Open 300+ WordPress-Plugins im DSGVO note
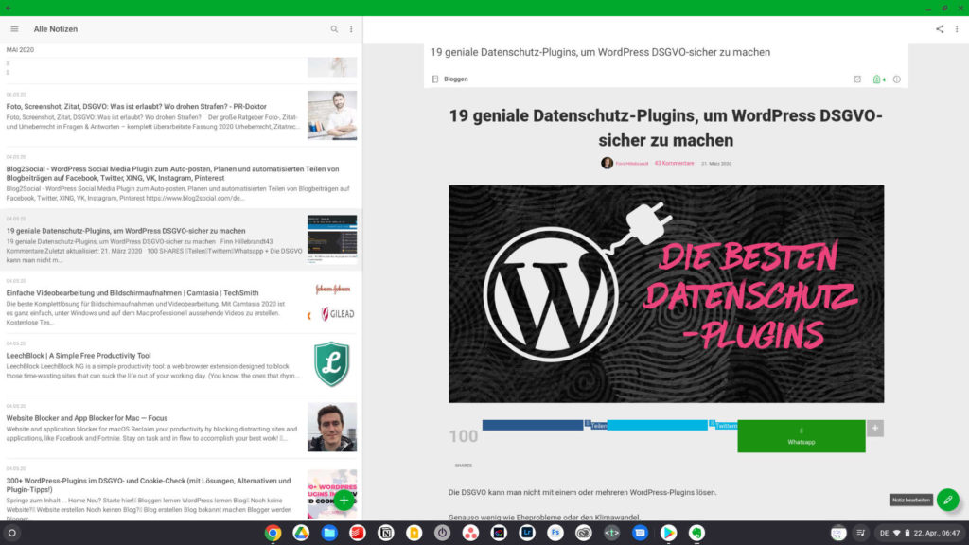The height and width of the screenshot is (545, 969). point(181,491)
